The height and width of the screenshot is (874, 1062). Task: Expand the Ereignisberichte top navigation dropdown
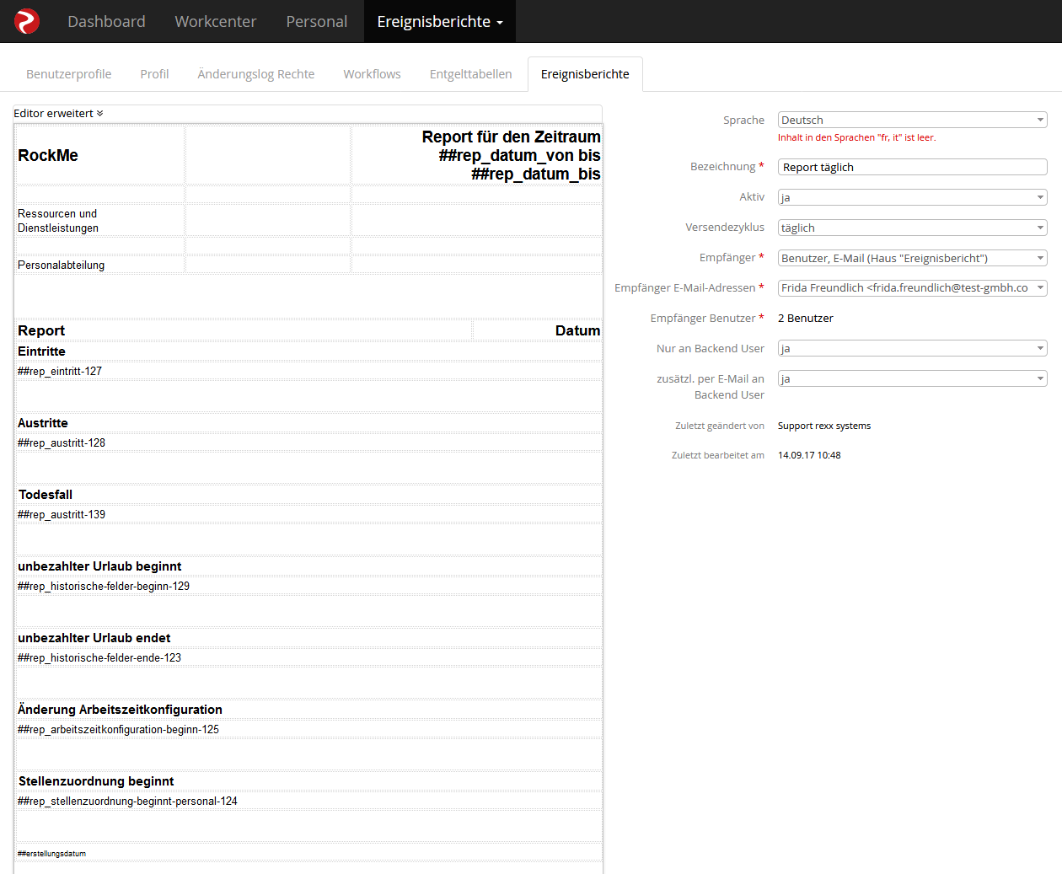440,21
